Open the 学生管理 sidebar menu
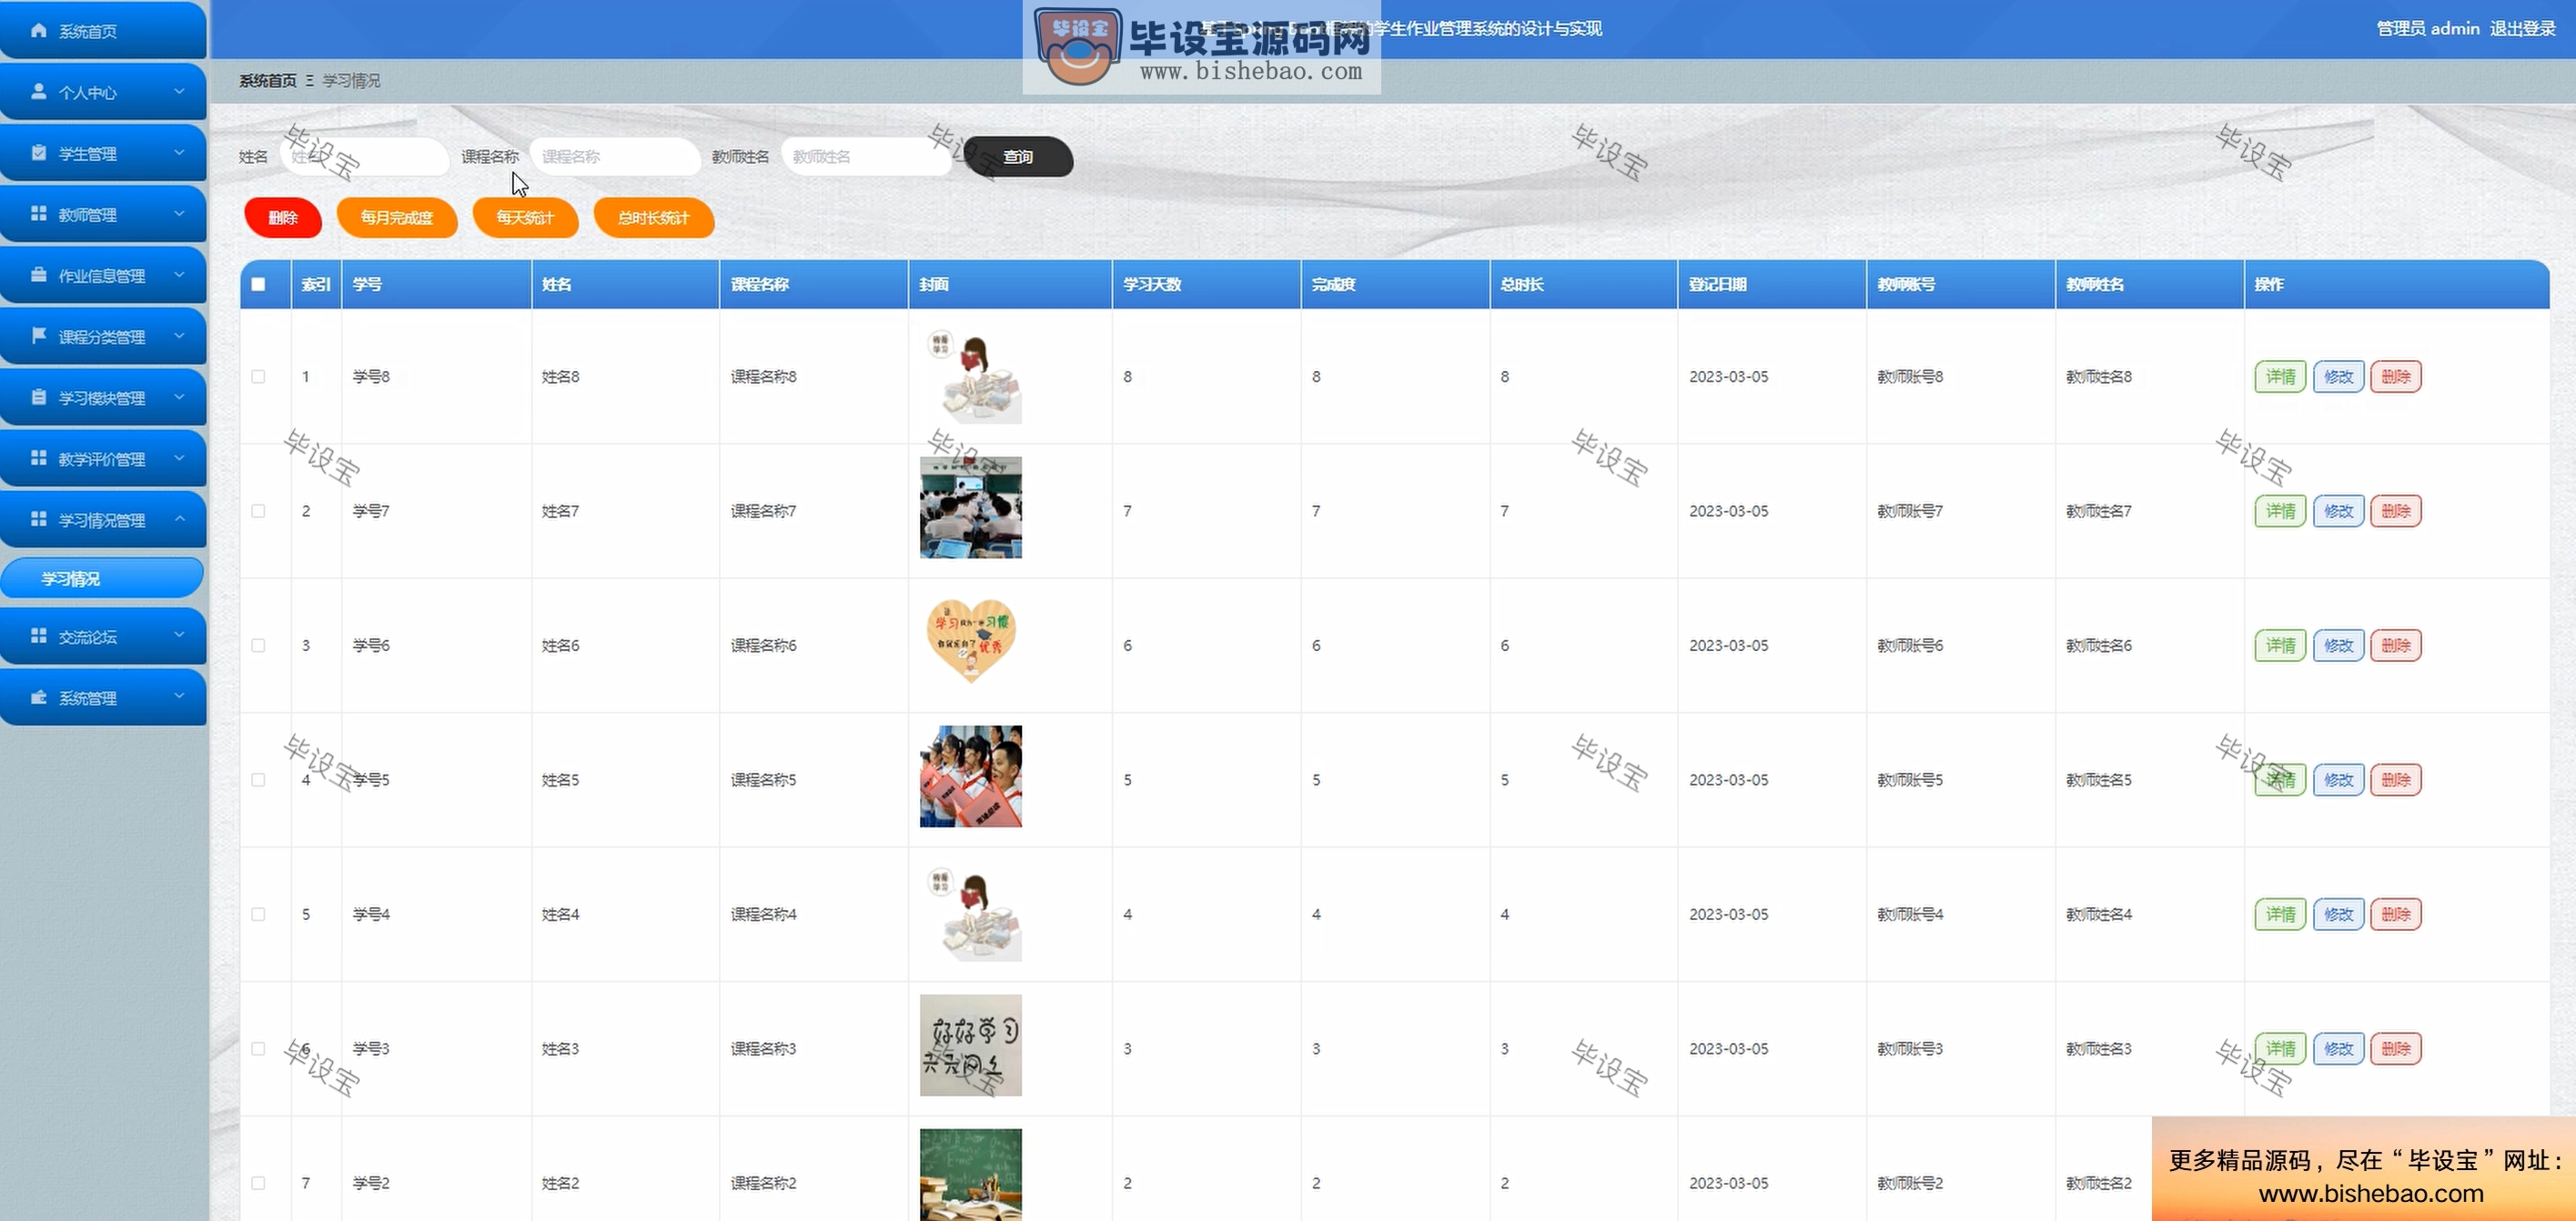The image size is (2576, 1221). click(103, 153)
